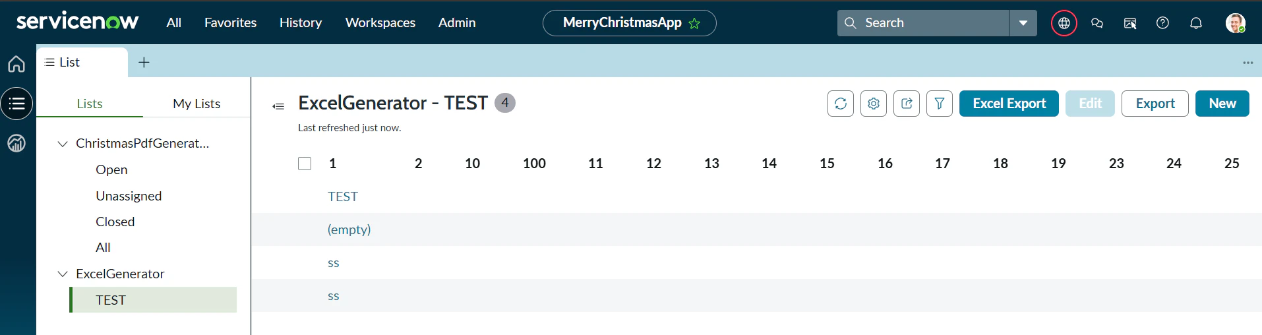Open notifications bell icon
The width and height of the screenshot is (1262, 335).
point(1196,23)
